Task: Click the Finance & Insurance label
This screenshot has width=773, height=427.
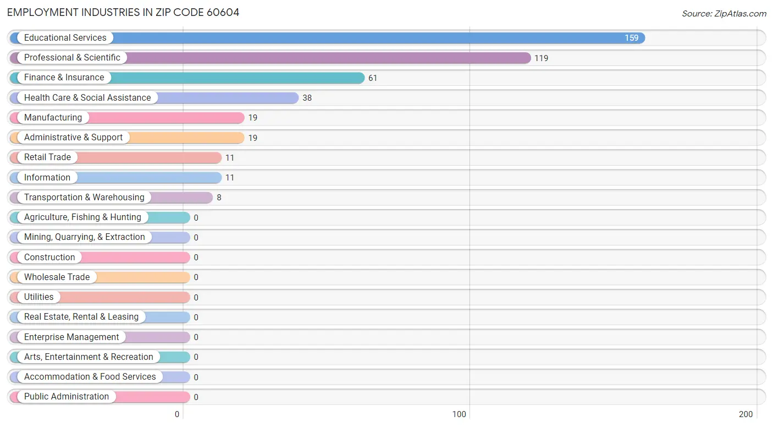Action: point(64,78)
